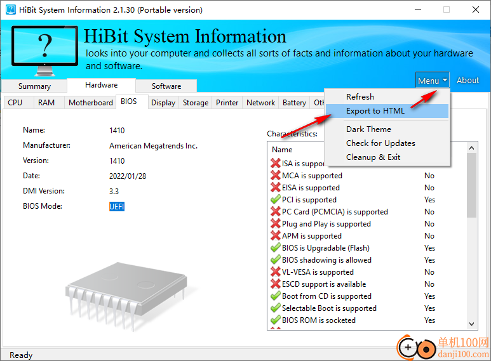
Task: Click the date value 2022/01/28
Action: click(128, 176)
